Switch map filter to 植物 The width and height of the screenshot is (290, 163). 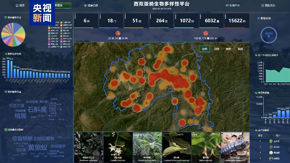coord(228,49)
